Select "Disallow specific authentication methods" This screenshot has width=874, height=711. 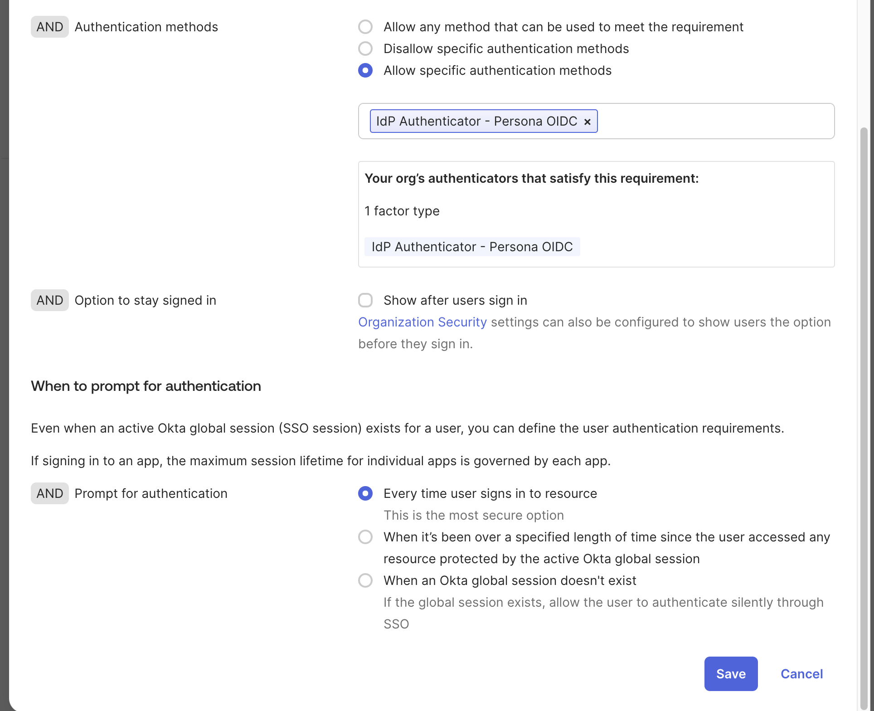(x=365, y=49)
